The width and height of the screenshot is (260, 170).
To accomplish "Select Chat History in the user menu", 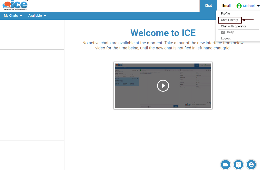I will click(229, 20).
